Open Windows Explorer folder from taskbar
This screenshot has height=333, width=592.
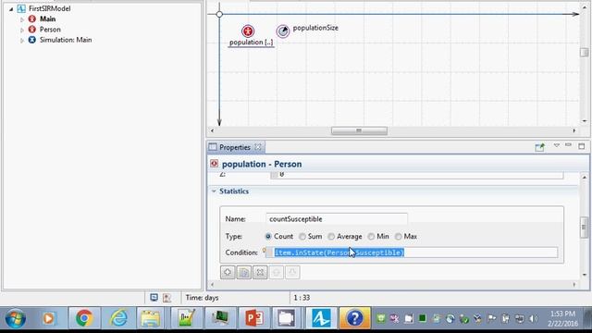pyautogui.click(x=150, y=318)
